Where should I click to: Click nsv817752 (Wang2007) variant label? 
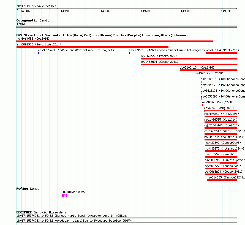(x=221, y=154)
